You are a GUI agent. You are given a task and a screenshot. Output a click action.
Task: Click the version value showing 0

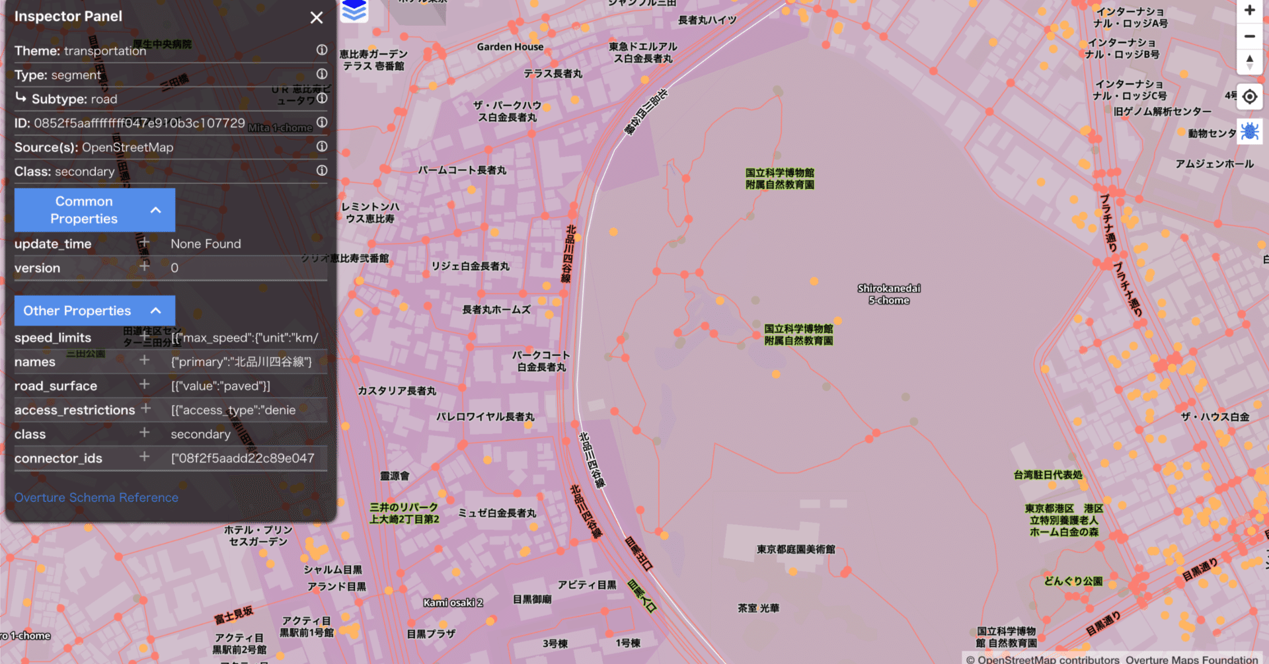point(174,268)
